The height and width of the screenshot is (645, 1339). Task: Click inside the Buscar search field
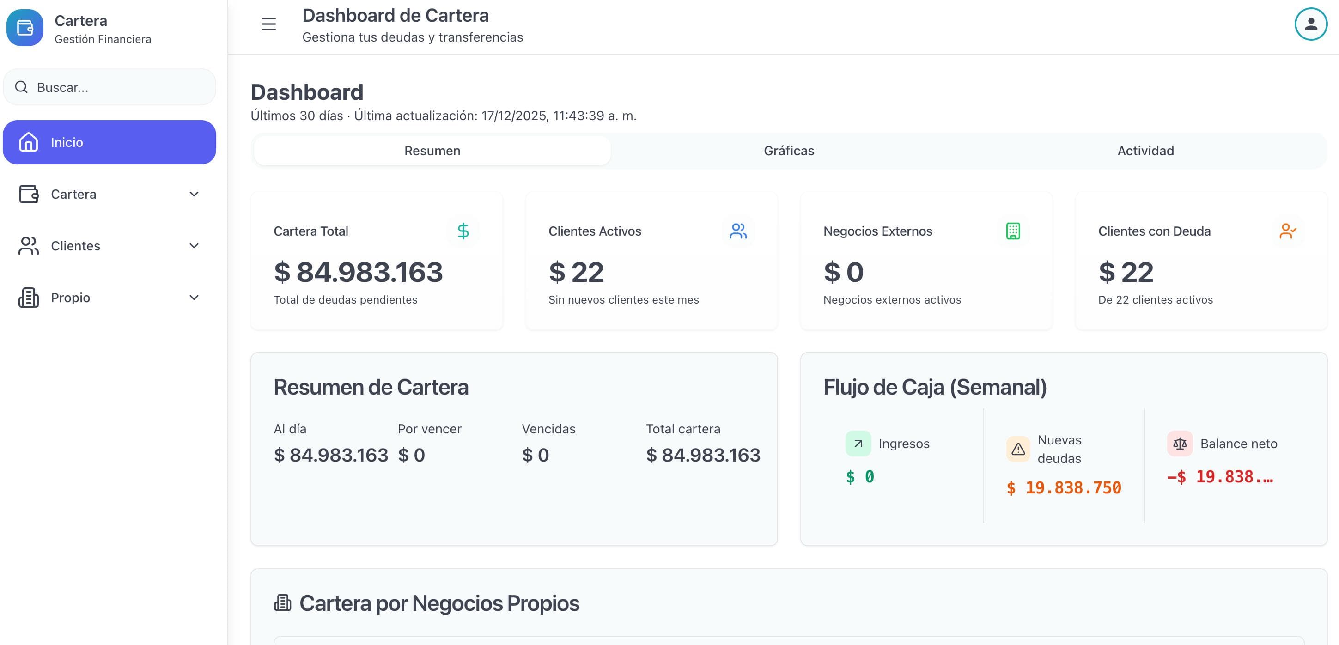coord(109,87)
